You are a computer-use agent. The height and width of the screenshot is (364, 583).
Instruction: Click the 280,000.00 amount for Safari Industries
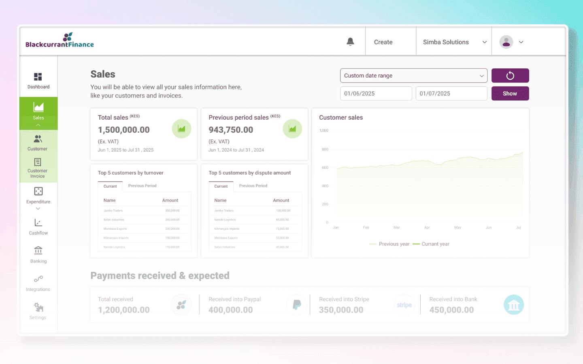(x=172, y=220)
